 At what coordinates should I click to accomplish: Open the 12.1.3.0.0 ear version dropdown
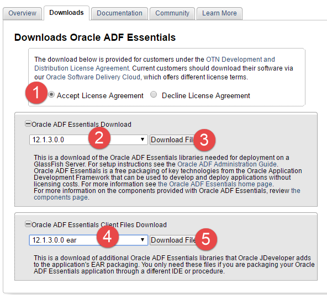(88, 240)
